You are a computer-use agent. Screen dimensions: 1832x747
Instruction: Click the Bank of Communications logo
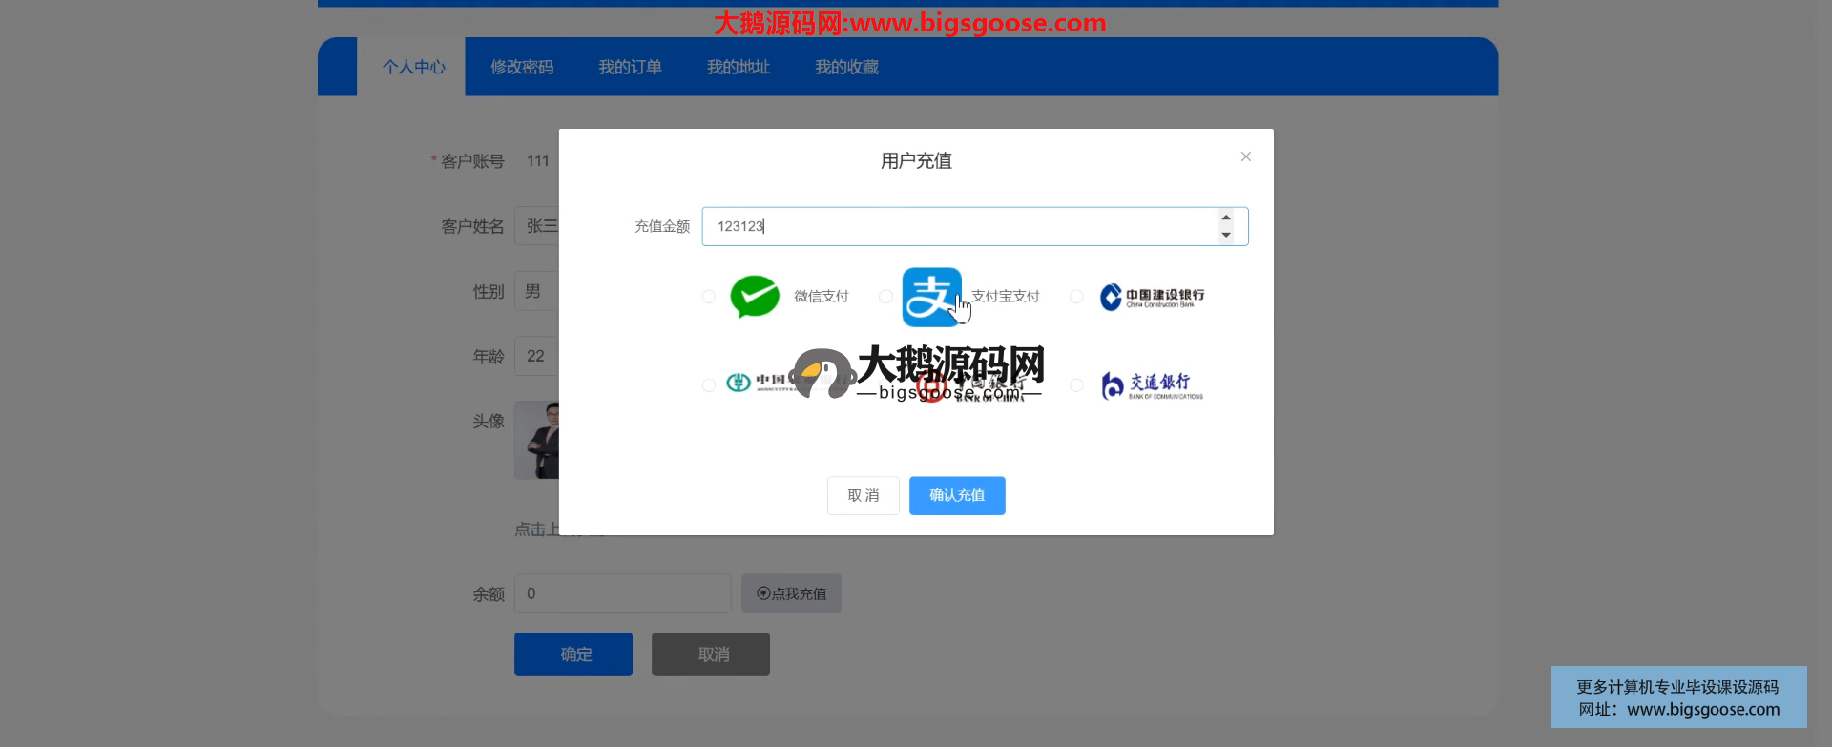coord(1152,385)
